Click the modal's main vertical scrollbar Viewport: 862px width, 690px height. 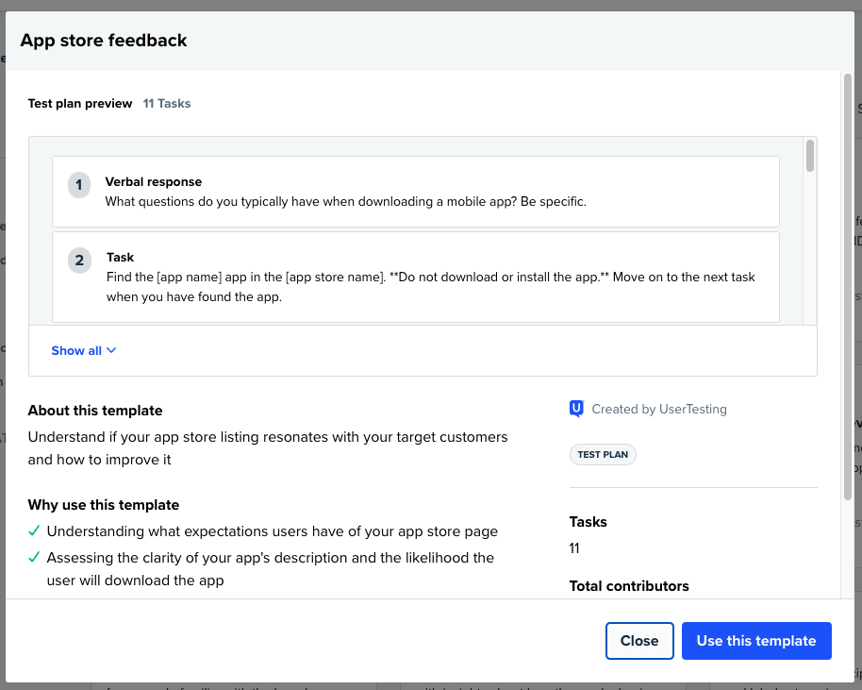point(847,286)
